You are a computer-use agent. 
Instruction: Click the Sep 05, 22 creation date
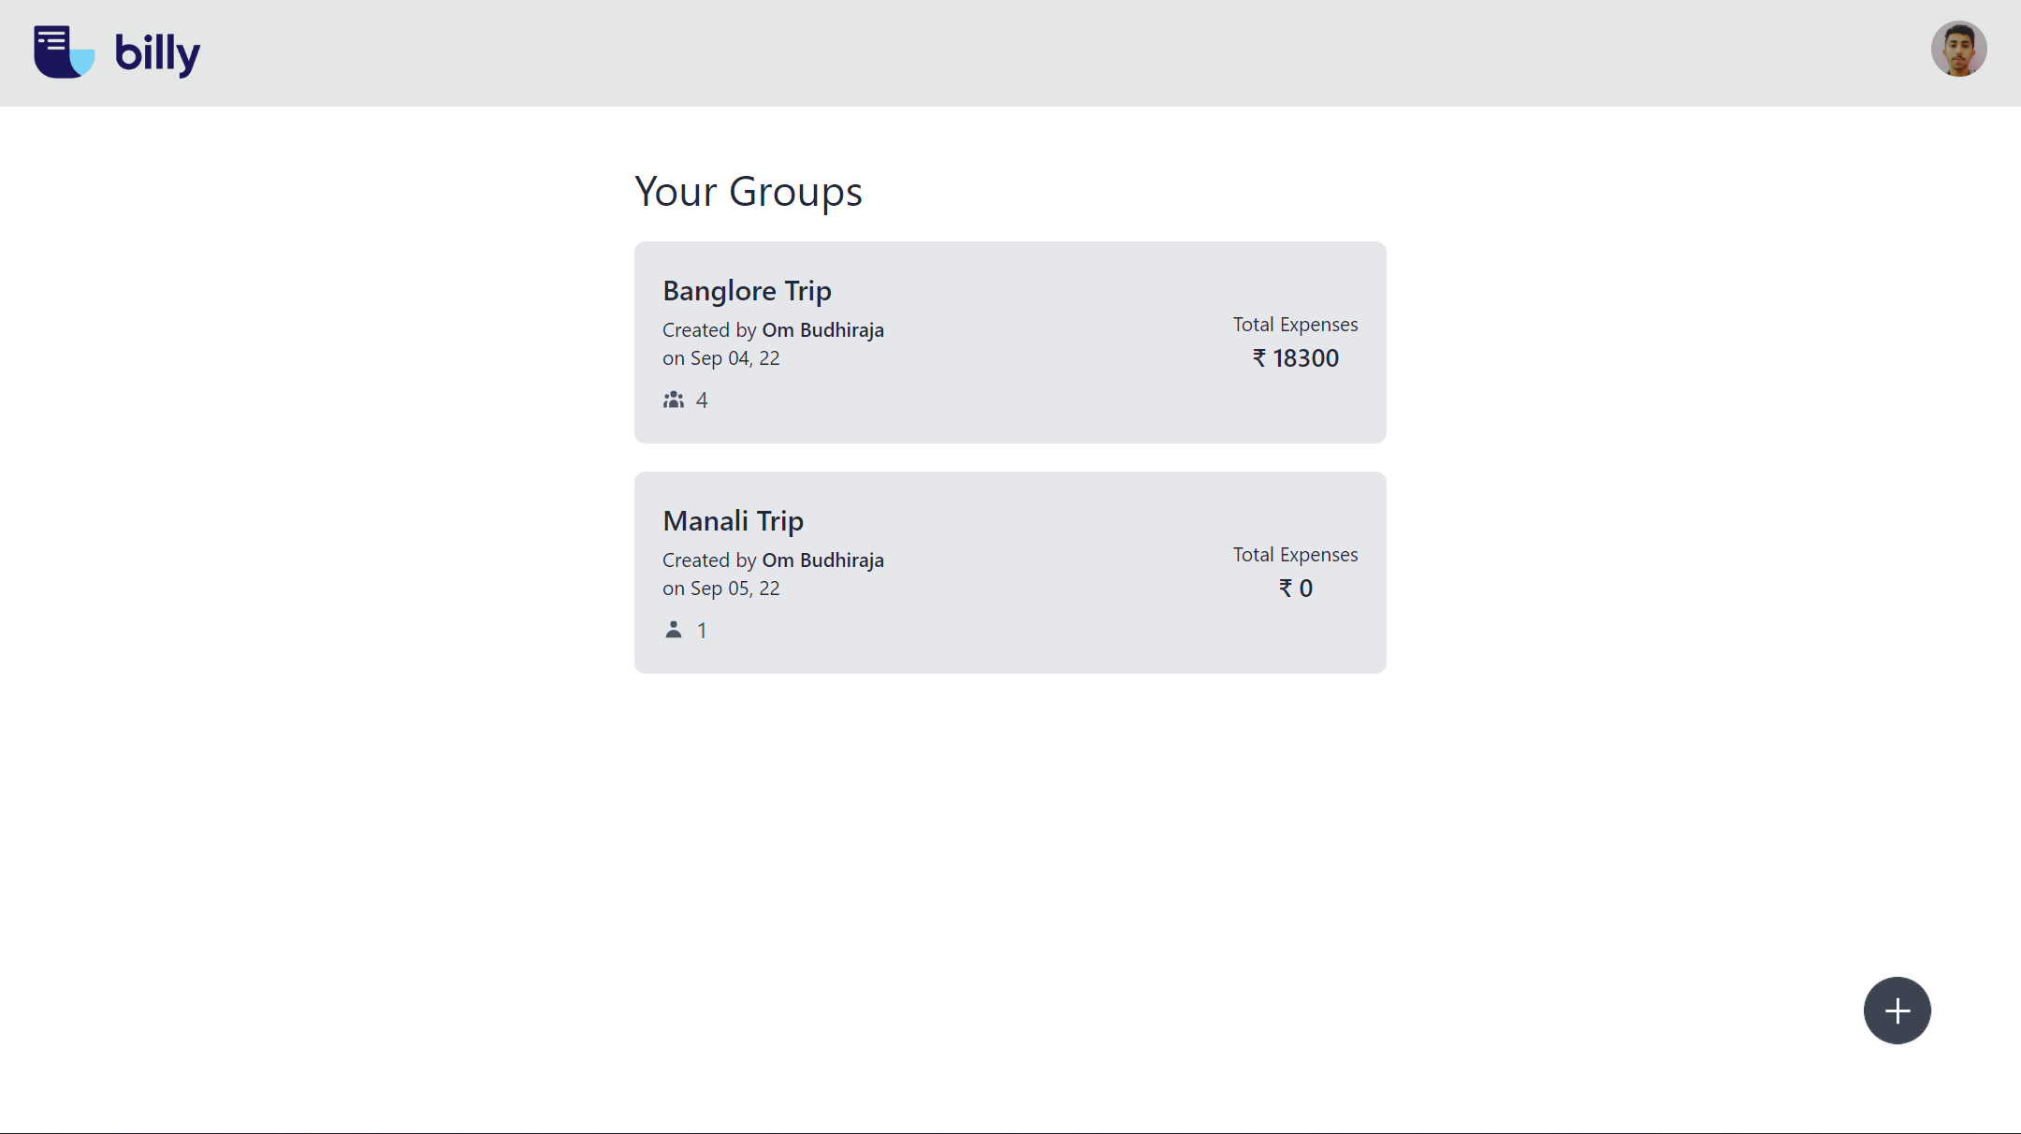click(734, 589)
